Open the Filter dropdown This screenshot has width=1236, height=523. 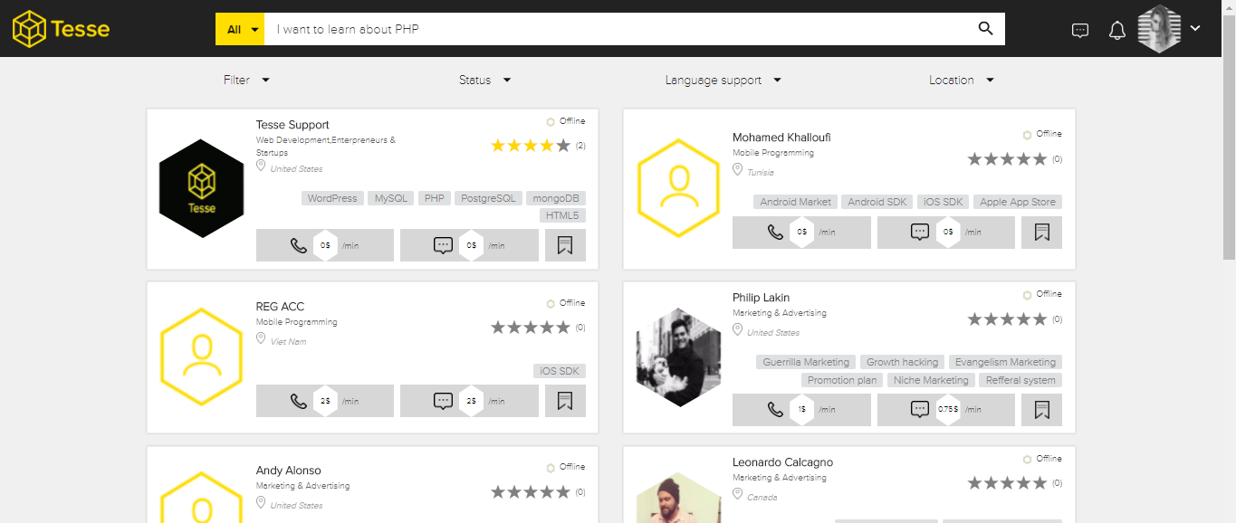tap(246, 80)
